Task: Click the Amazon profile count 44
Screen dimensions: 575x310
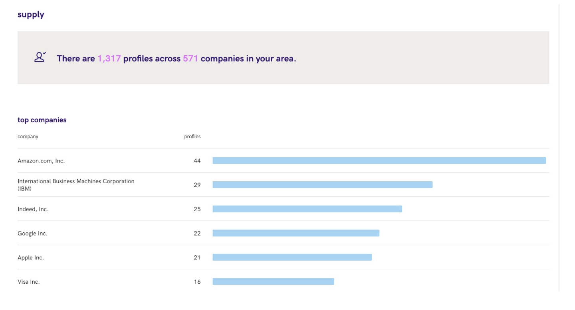Action: [197, 161]
